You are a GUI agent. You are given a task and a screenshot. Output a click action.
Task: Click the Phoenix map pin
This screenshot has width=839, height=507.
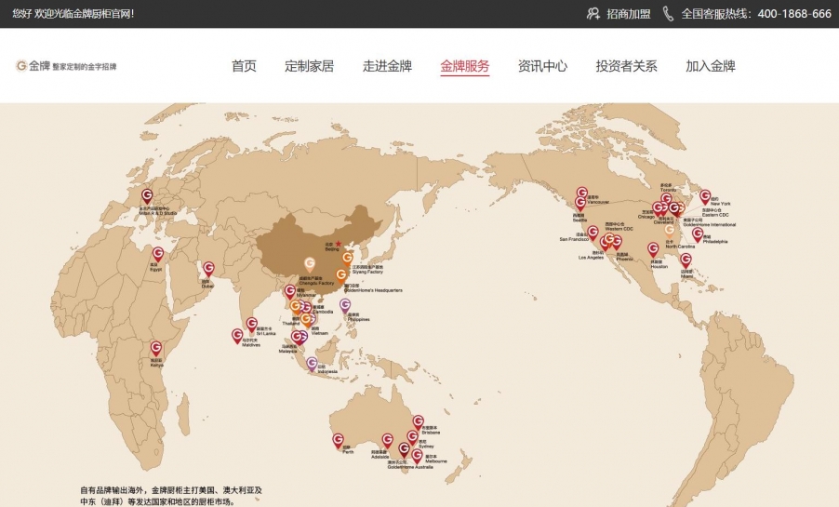[617, 243]
